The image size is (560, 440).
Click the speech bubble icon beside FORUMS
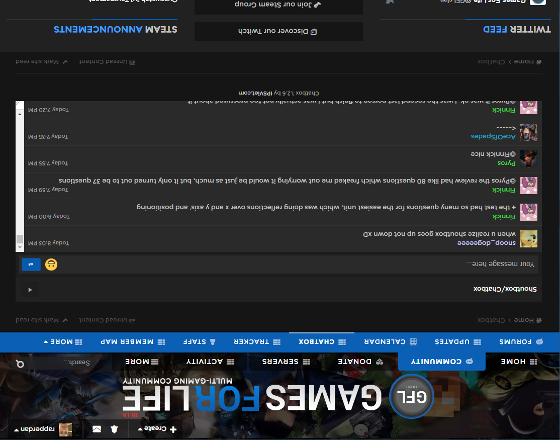pyautogui.click(x=539, y=342)
